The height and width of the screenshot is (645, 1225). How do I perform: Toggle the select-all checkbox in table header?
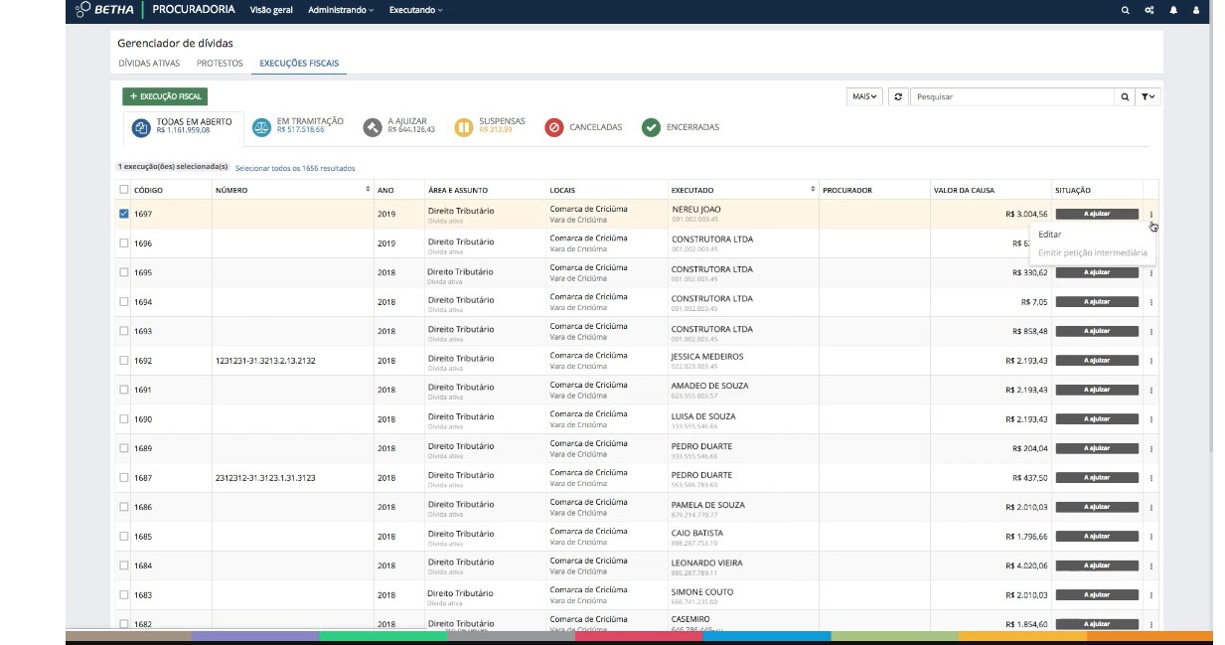(x=124, y=190)
